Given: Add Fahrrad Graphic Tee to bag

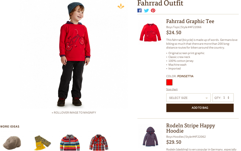Looking at the screenshot, I should tap(200, 108).
